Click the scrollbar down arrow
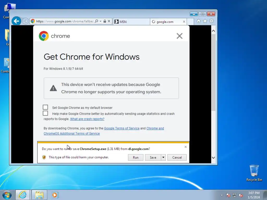 213,158
